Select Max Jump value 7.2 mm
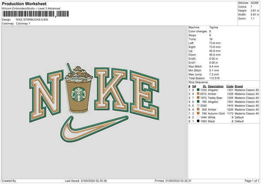Screen dimensions: 261x184 tap(214, 74)
